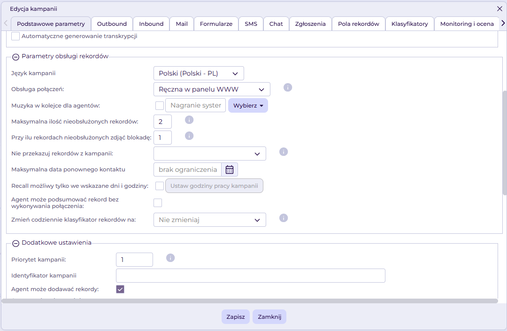The image size is (507, 331).
Task: Show info for zdjąć blokadę setting
Action: pyautogui.click(x=189, y=136)
